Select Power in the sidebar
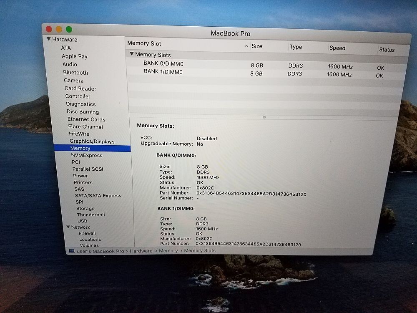This screenshot has height=313, width=417. tap(80, 176)
